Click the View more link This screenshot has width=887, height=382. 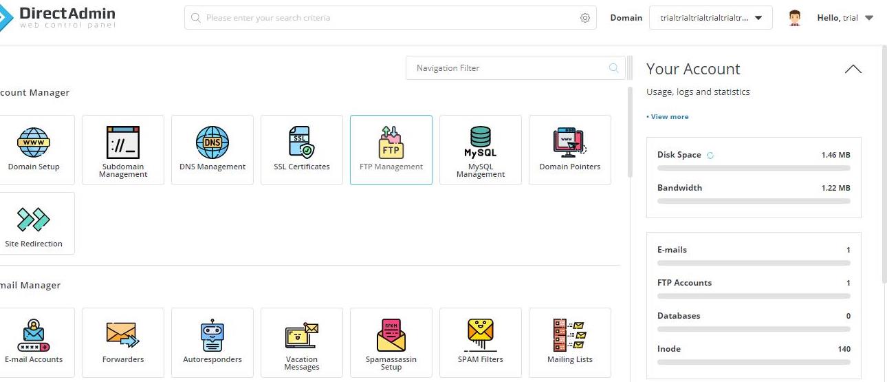668,117
